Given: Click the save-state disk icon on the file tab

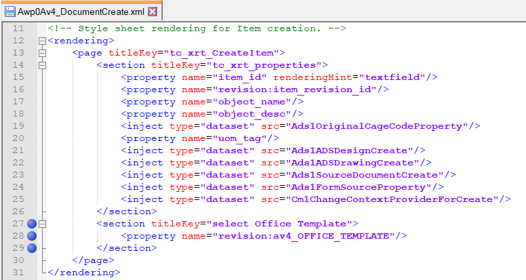Looking at the screenshot, I should coord(9,11).
